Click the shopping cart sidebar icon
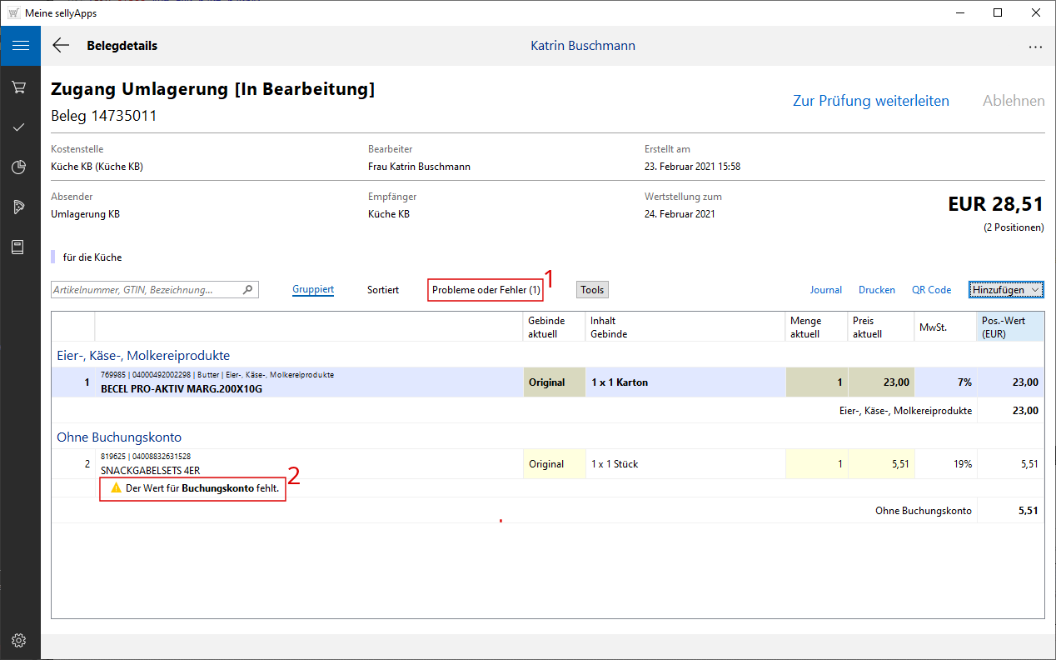Viewport: 1056px width, 660px height. 20,87
